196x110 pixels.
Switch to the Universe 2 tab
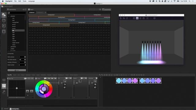(40, 13)
